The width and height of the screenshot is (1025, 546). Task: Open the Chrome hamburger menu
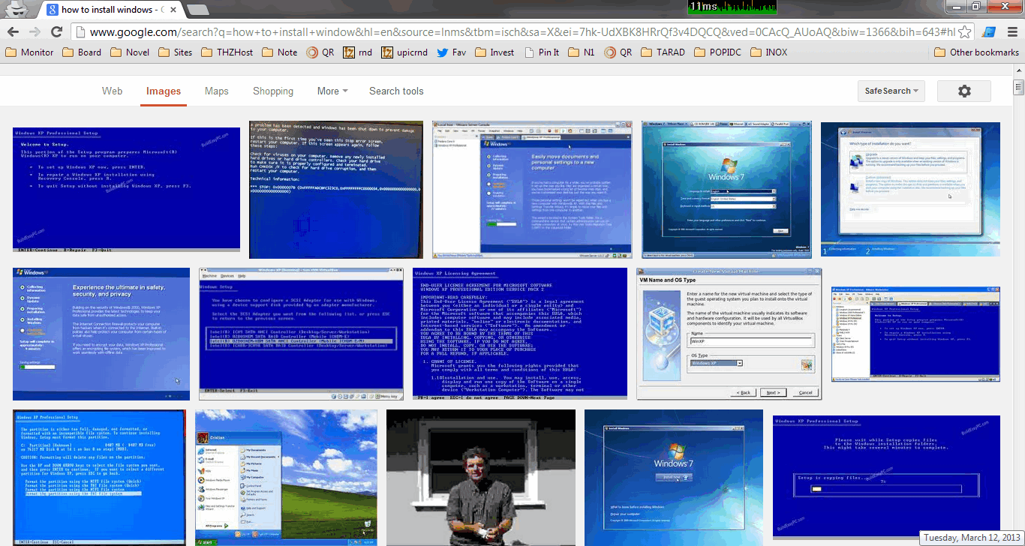[x=1012, y=31]
